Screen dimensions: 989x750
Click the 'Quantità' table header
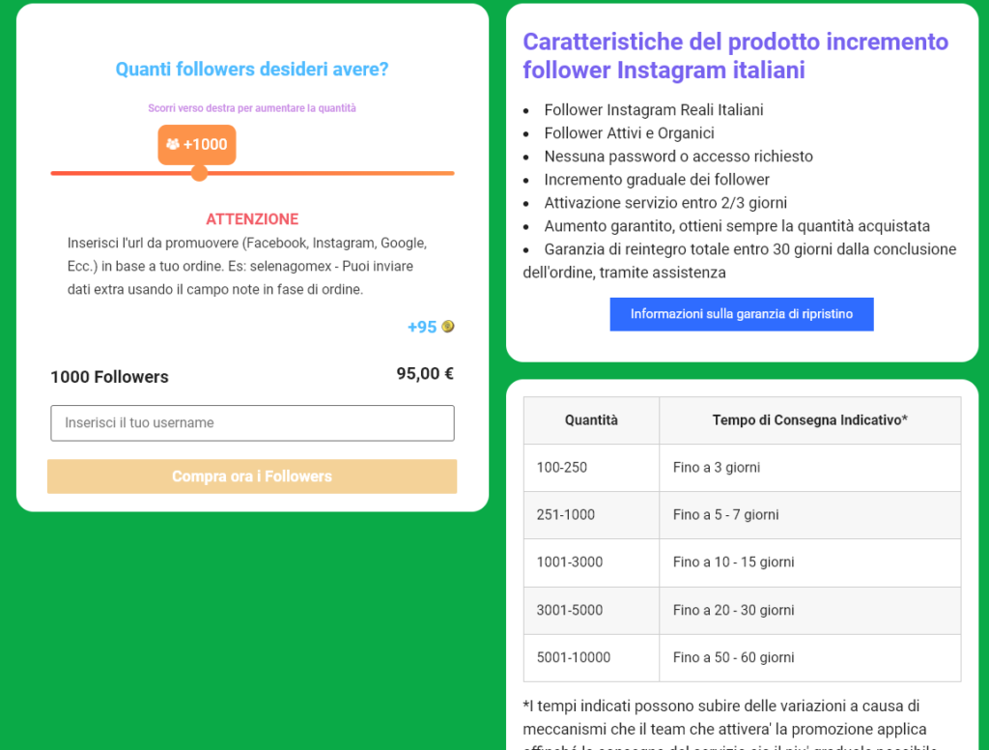click(591, 420)
